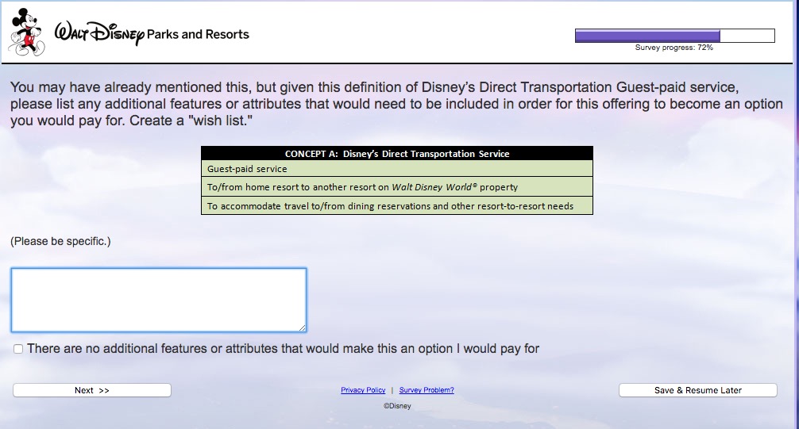799x429 pixels.
Task: Click the 'To/from home resort to another resort' row
Action: 397,187
